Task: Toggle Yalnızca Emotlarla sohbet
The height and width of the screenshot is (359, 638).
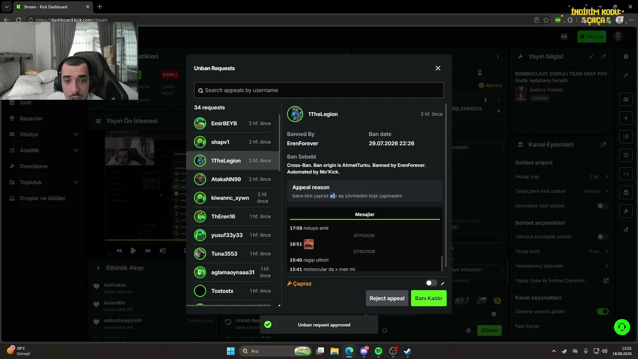Action: (603, 237)
